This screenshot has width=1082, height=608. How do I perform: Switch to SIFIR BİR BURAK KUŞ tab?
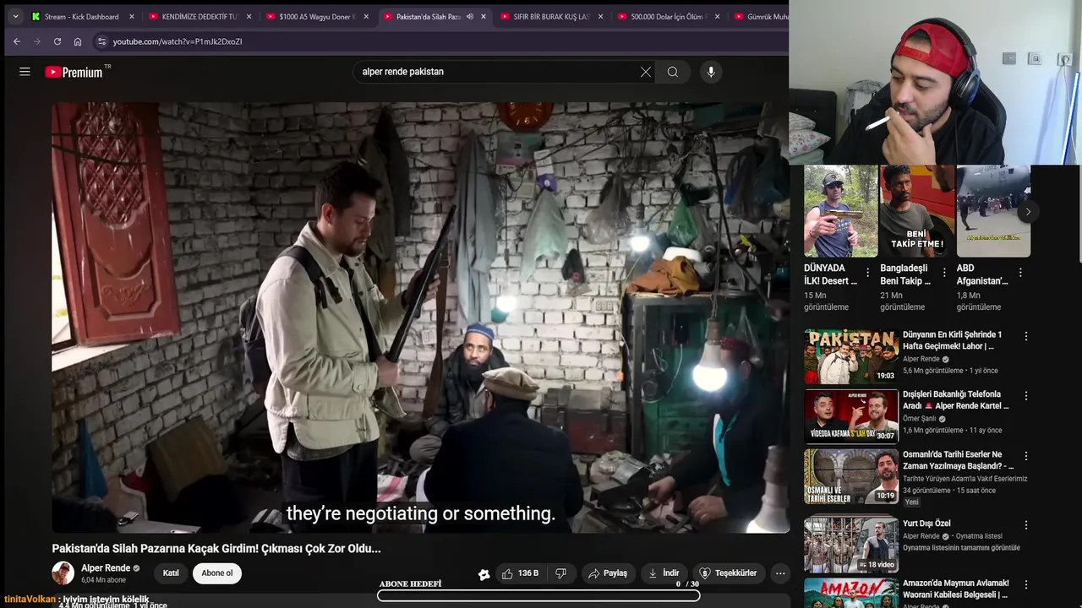(x=551, y=17)
